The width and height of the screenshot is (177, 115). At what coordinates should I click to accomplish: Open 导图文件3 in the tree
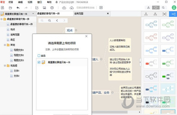pyautogui.click(x=19, y=60)
